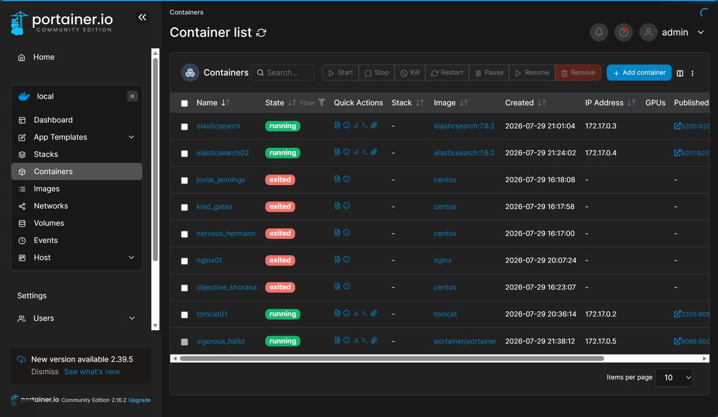Inspect the elasticsearch02 container via its info icon

point(347,152)
